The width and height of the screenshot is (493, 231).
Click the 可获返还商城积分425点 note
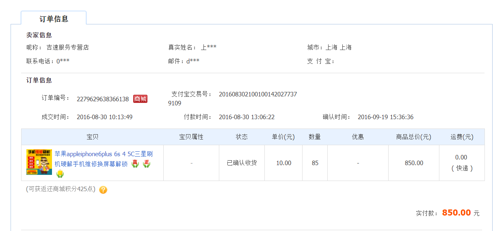coord(61,189)
